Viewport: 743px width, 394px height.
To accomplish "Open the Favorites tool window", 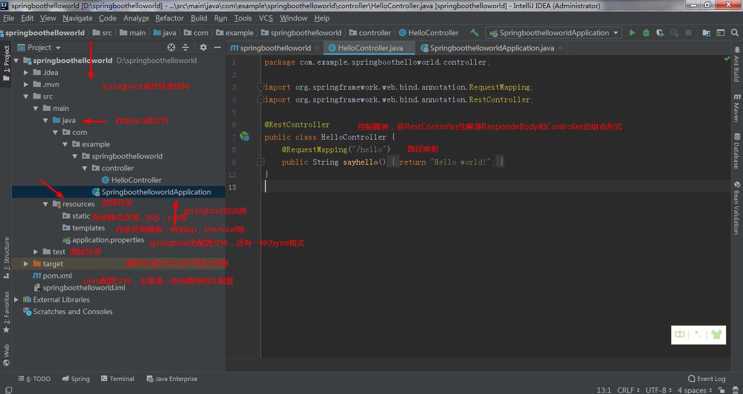I will pos(7,312).
